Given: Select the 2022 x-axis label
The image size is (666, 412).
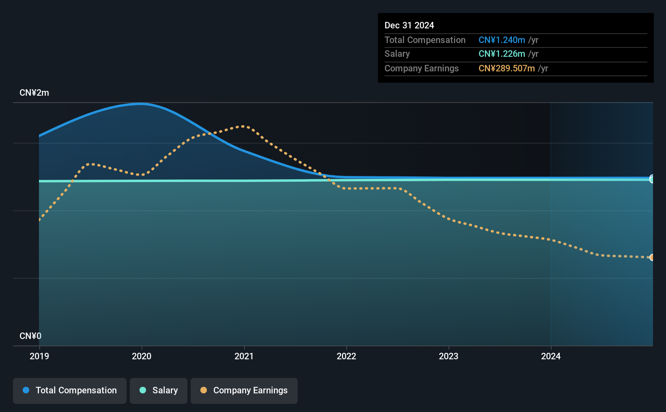Looking at the screenshot, I should tap(346, 356).
